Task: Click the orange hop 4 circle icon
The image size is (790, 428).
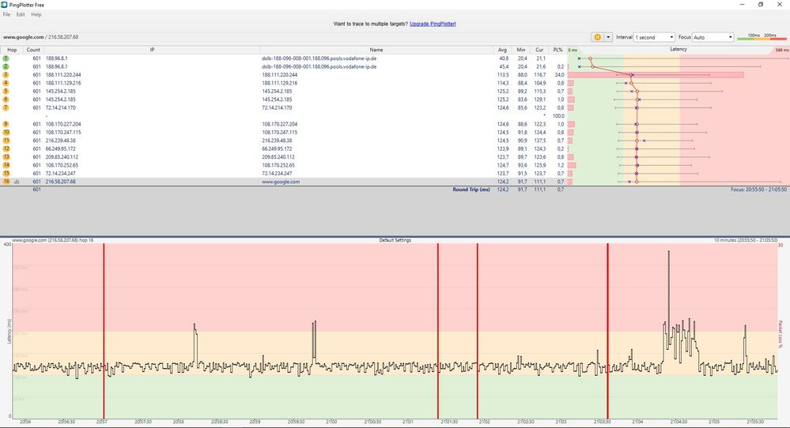Action: tap(6, 83)
